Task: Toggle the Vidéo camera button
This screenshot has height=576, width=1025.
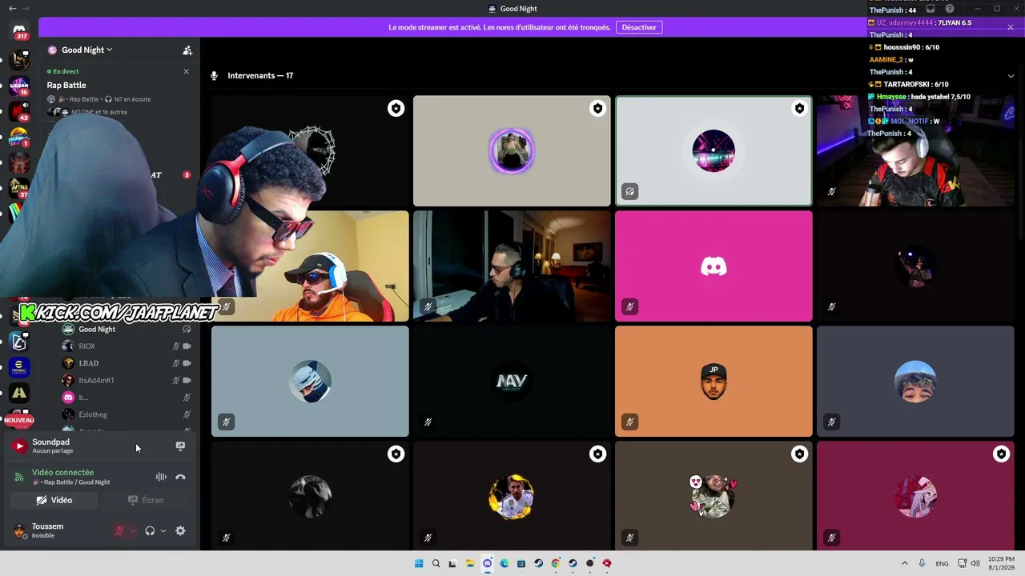Action: pyautogui.click(x=54, y=500)
